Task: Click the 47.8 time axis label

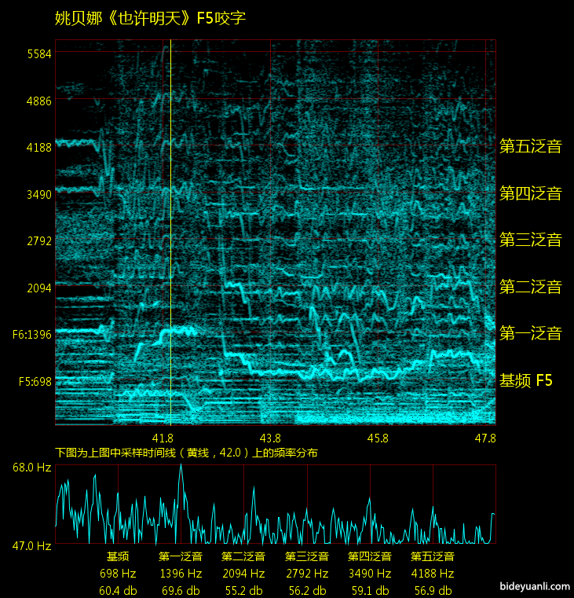Action: (x=484, y=438)
